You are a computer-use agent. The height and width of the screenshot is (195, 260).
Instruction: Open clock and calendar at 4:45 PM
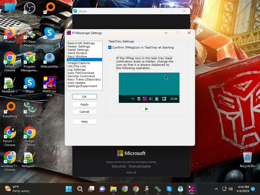(x=243, y=189)
